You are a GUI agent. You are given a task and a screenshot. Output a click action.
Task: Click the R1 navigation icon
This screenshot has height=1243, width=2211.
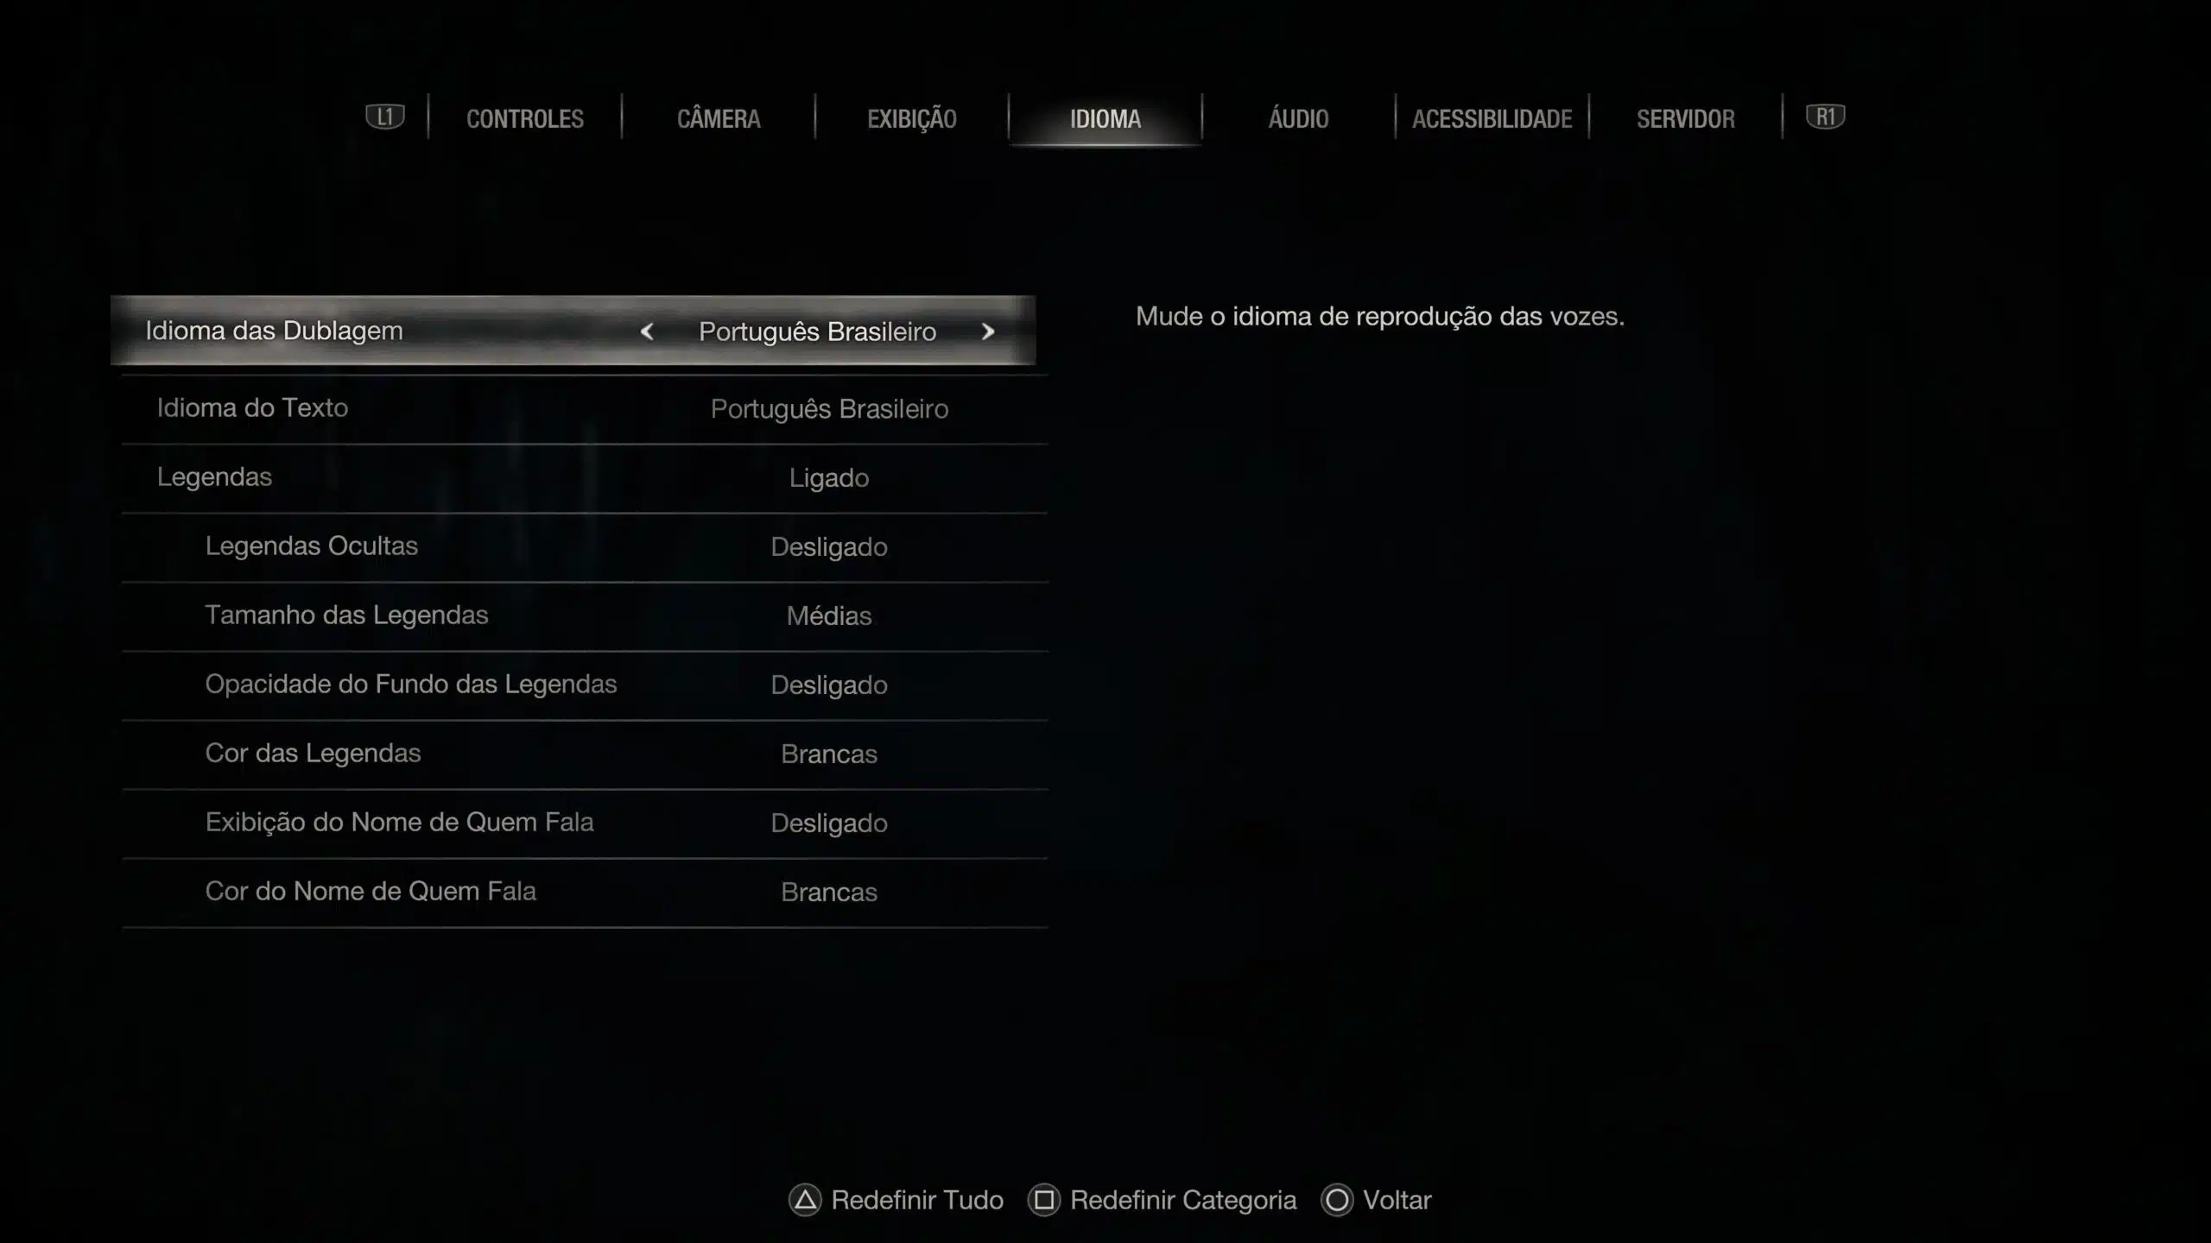tap(1825, 117)
